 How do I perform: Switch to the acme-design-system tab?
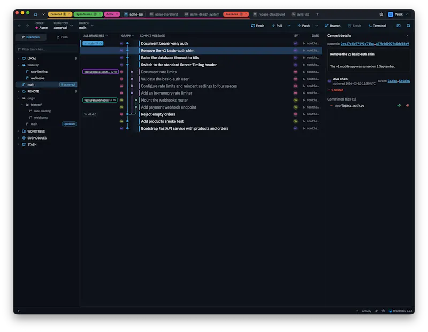click(202, 14)
